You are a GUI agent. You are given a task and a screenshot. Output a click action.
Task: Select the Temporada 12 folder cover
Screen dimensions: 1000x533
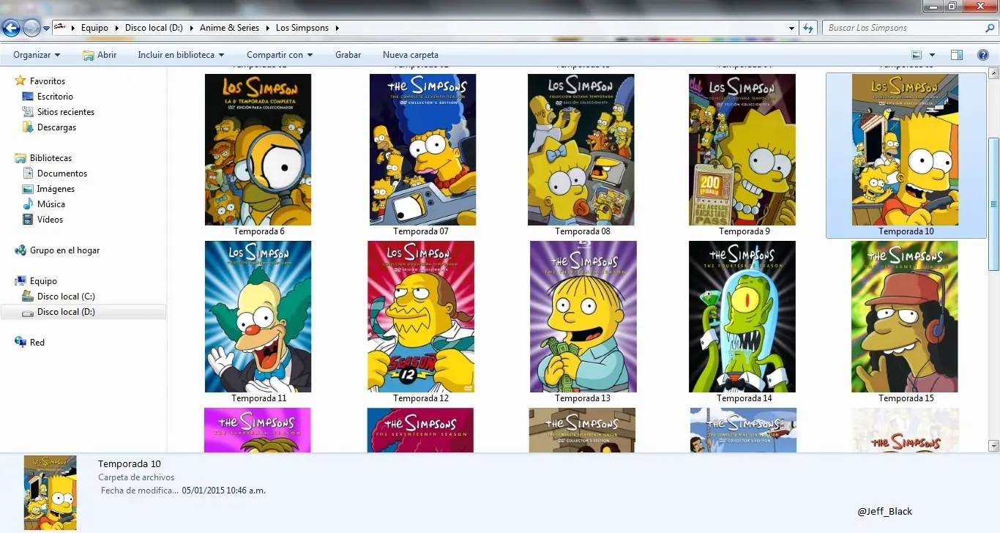[421, 317]
